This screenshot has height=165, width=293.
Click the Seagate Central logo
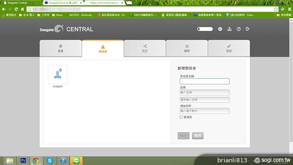(66, 29)
